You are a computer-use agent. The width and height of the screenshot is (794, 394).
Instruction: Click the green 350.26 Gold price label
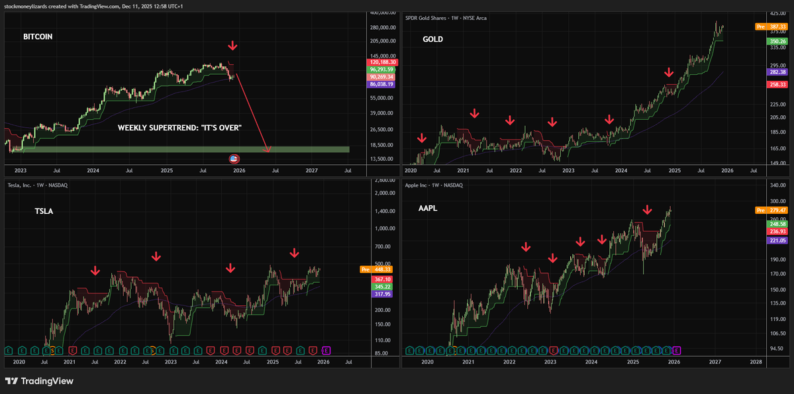coord(779,41)
